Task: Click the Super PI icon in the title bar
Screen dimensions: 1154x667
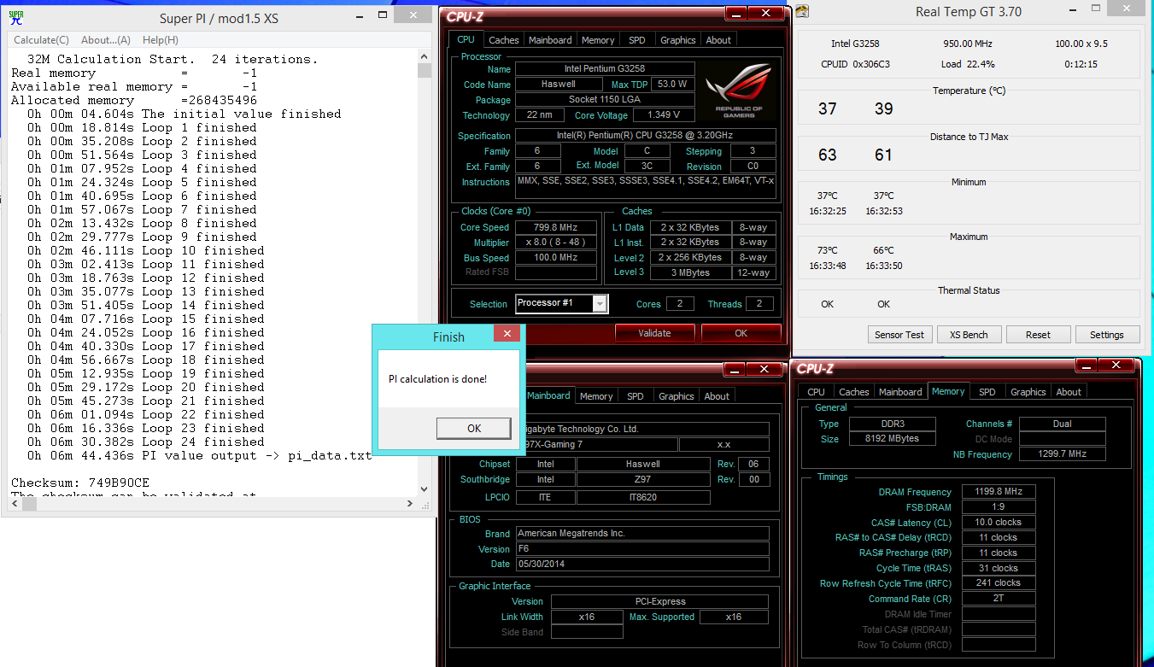Action: pyautogui.click(x=16, y=18)
